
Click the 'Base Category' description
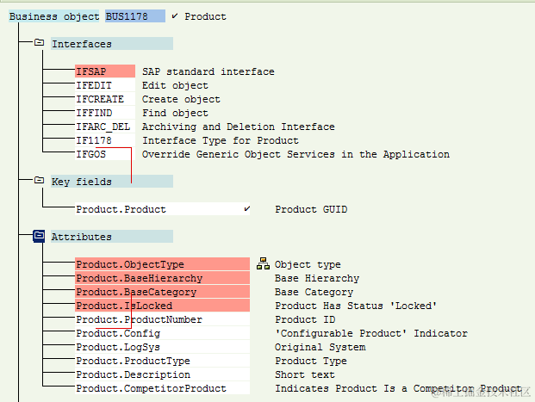[314, 292]
